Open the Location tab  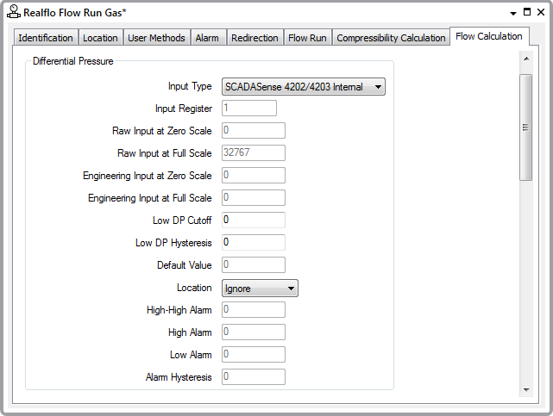pos(100,38)
